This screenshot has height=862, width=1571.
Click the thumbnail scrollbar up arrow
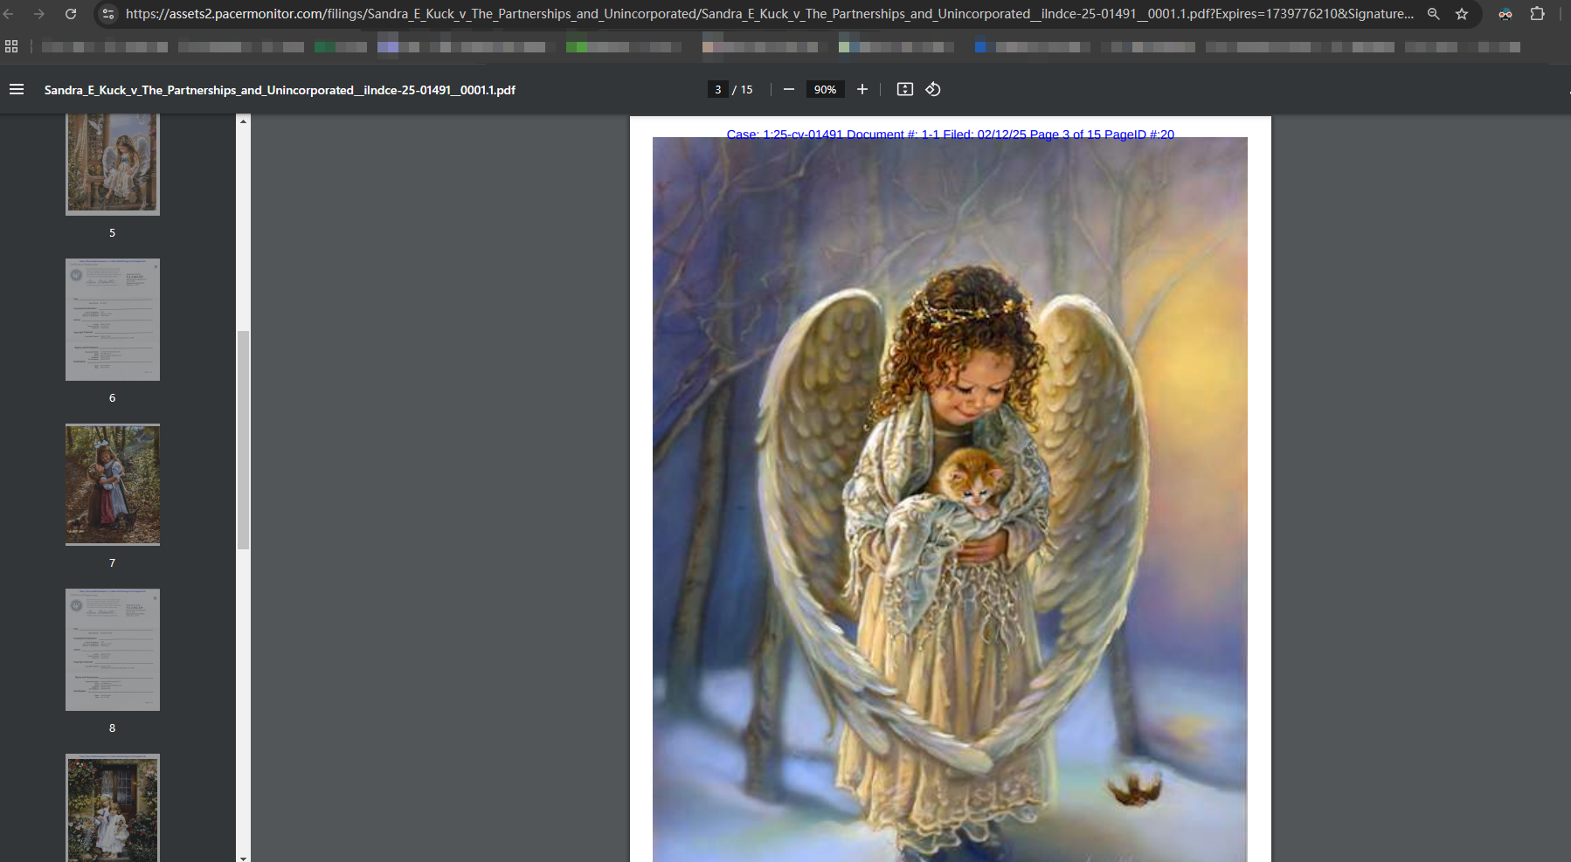click(x=244, y=121)
